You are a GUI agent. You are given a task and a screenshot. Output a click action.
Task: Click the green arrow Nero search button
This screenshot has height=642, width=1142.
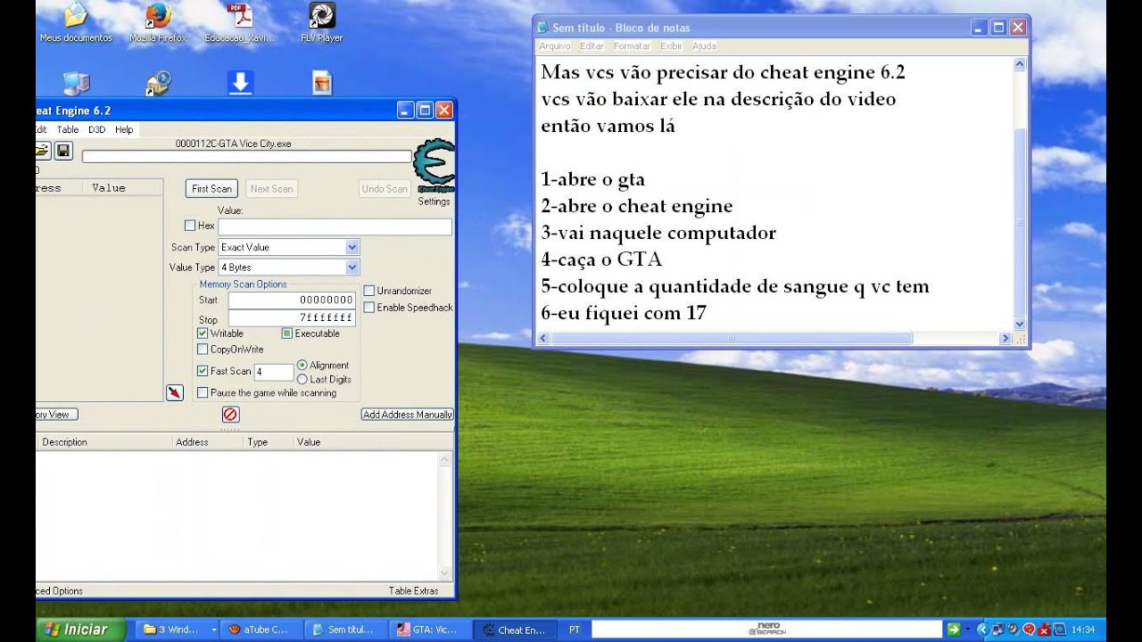tap(954, 630)
